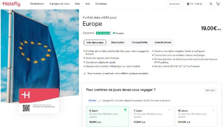Switch to the Compatibilité tab
The image size is (223, 127).
click(139, 42)
